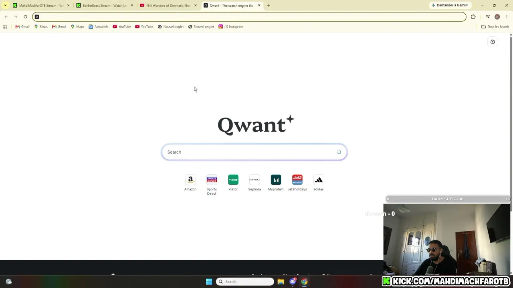This screenshot has height=288, width=513.
Task: Close the Qwant tab
Action: (x=259, y=6)
